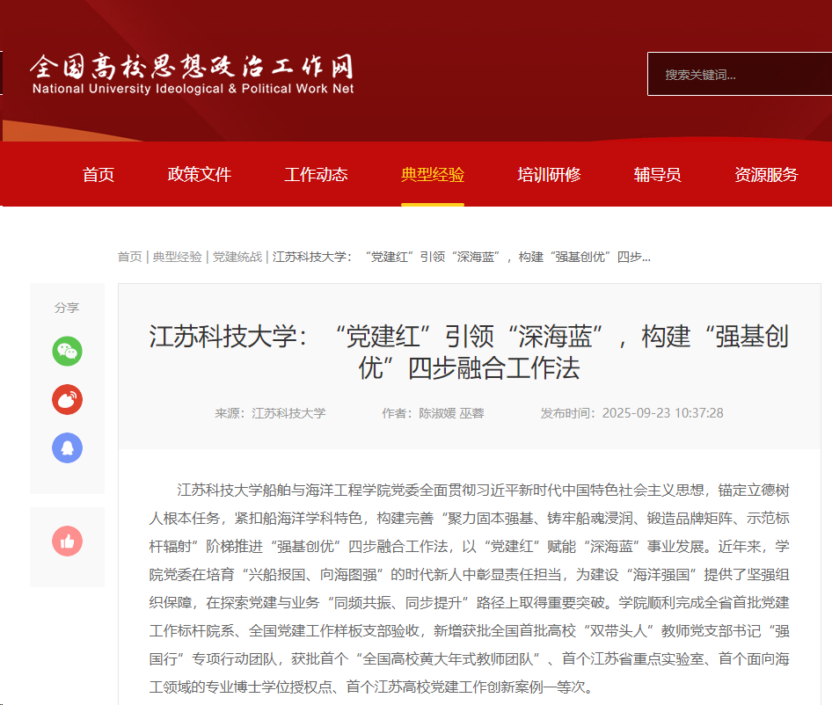Go to 政策文件 in the navigation bar

click(200, 174)
